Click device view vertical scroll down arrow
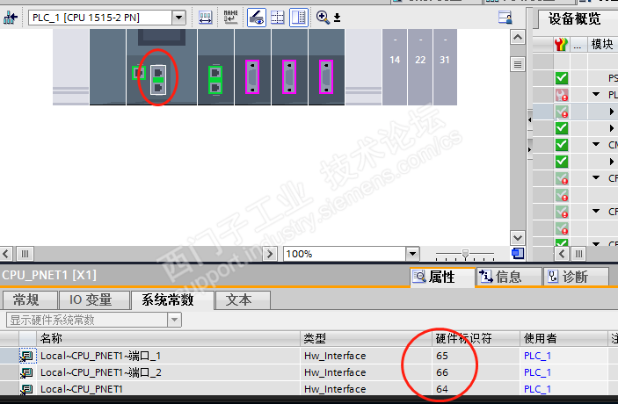Viewport: 618px width, 404px height. (x=518, y=238)
